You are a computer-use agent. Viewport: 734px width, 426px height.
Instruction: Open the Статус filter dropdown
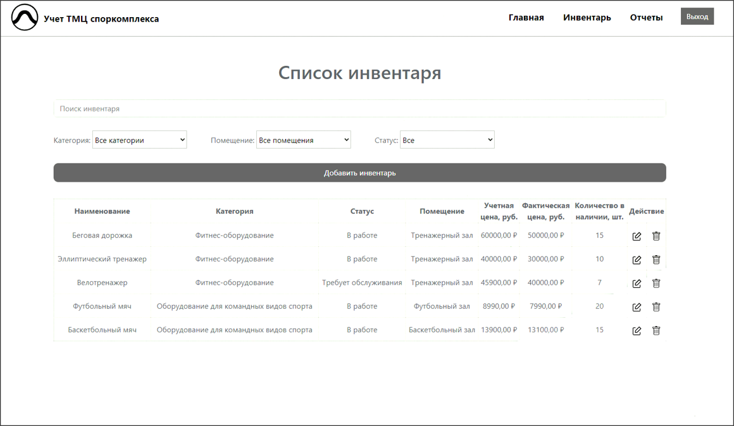447,140
